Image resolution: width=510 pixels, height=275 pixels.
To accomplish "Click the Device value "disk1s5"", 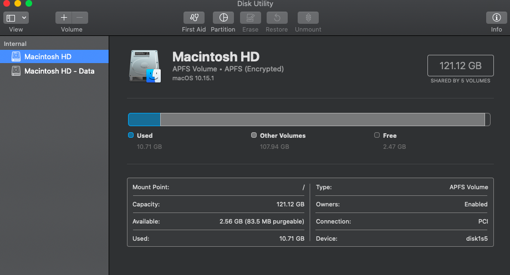I will tap(477, 238).
